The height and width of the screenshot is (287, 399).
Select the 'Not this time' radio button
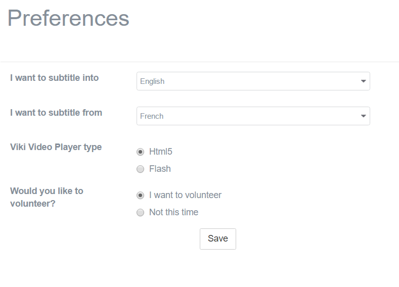[x=140, y=213]
